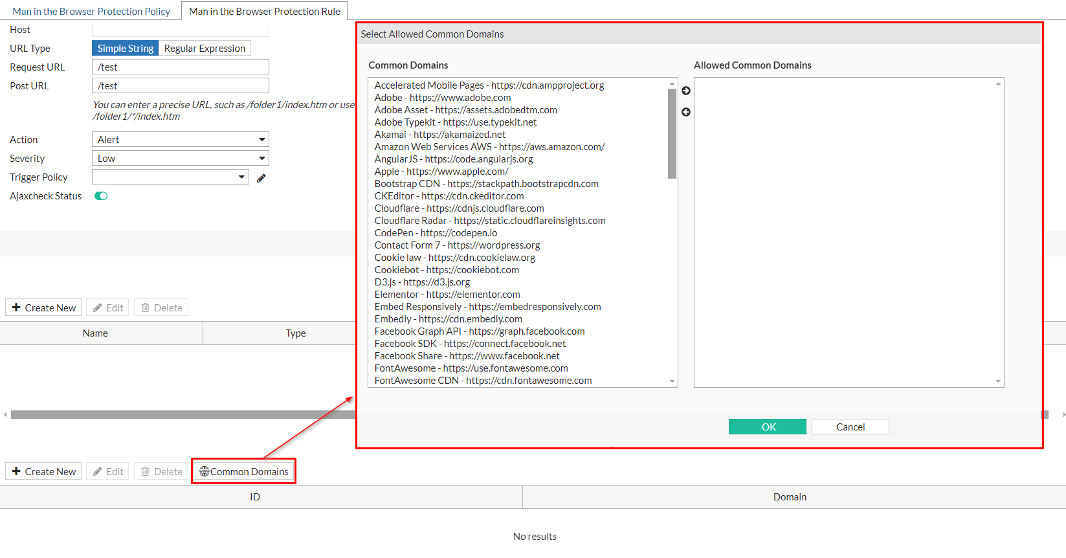The height and width of the screenshot is (558, 1066).
Task: Click the Common Domains list scroll up arrow
Action: pos(672,84)
